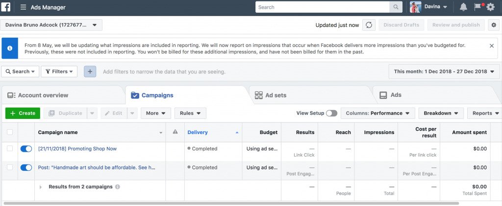Click the Edit button
This screenshot has width=502, height=206.
pyautogui.click(x=114, y=113)
